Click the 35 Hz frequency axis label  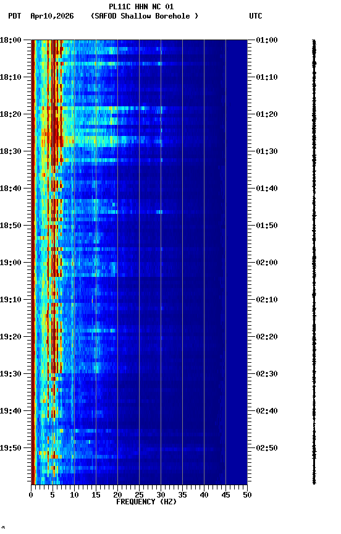coord(182,495)
